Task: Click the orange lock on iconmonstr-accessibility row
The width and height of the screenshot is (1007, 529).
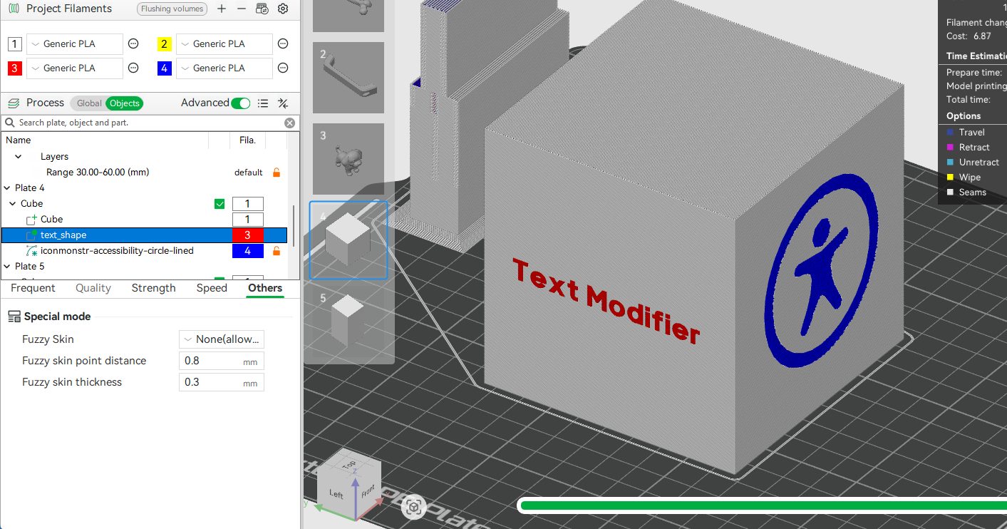Action: tap(277, 251)
